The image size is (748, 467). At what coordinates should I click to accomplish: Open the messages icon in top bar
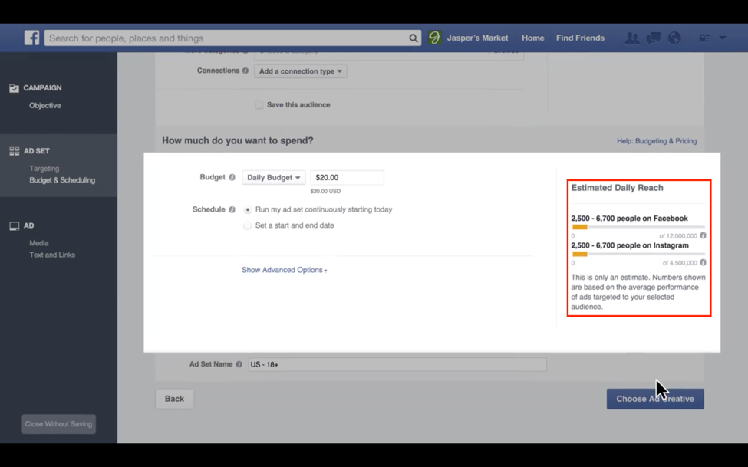point(653,38)
